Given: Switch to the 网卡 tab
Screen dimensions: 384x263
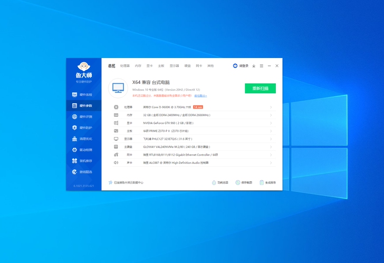Looking at the screenshot, I should [199, 66].
